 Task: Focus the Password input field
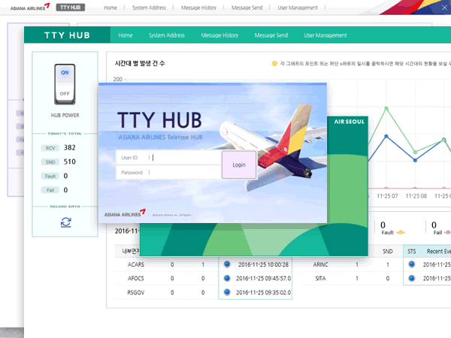[x=168, y=173]
